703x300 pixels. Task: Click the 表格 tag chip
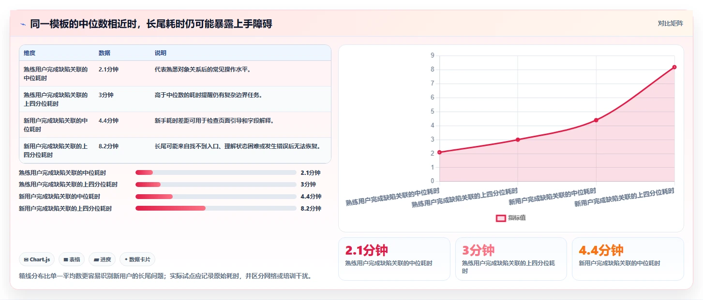pos(72,259)
